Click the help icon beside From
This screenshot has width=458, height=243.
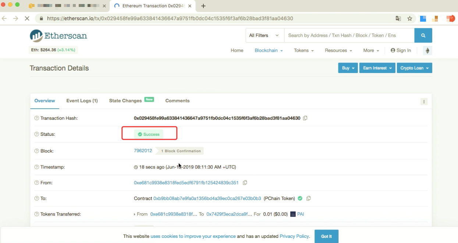pyautogui.click(x=36, y=183)
